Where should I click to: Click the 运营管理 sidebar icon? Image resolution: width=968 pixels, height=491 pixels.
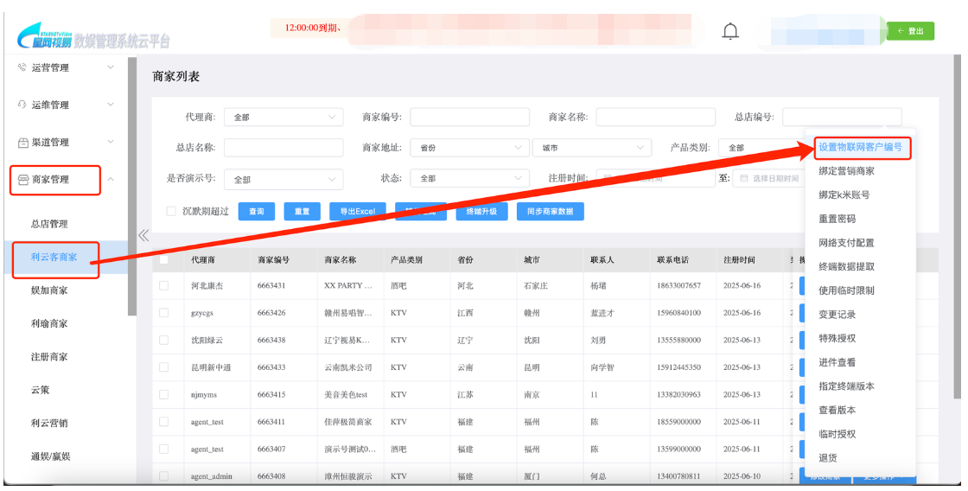click(22, 67)
